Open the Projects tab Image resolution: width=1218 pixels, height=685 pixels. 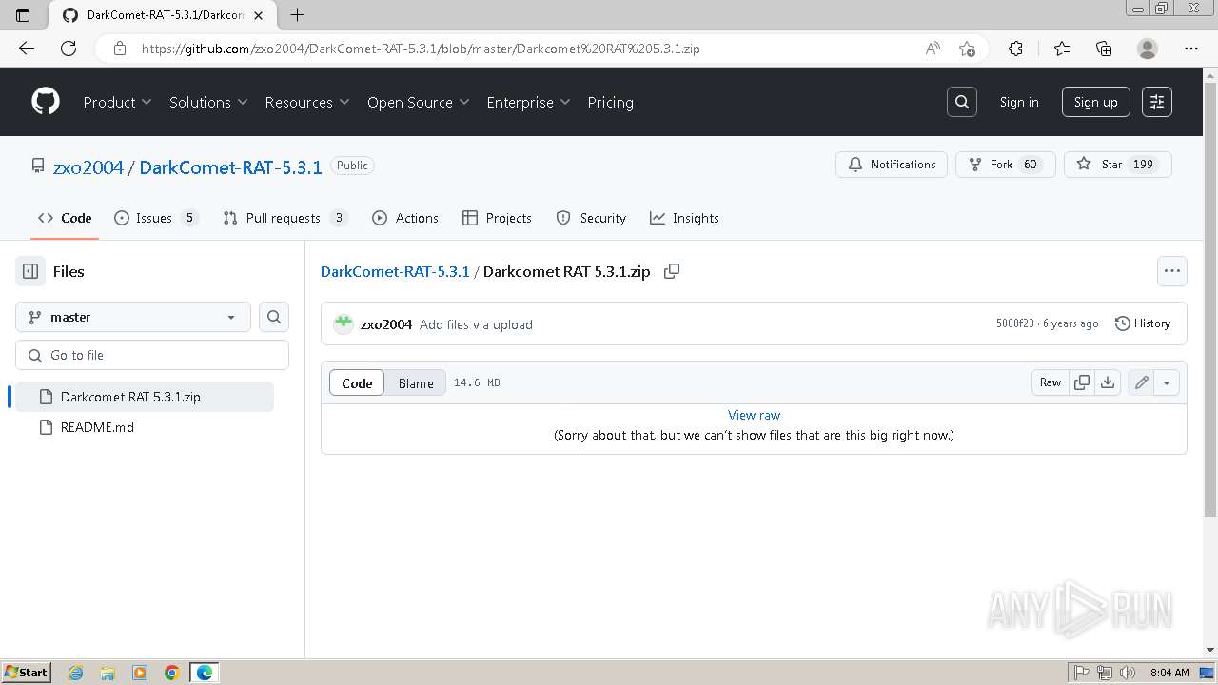pos(497,218)
